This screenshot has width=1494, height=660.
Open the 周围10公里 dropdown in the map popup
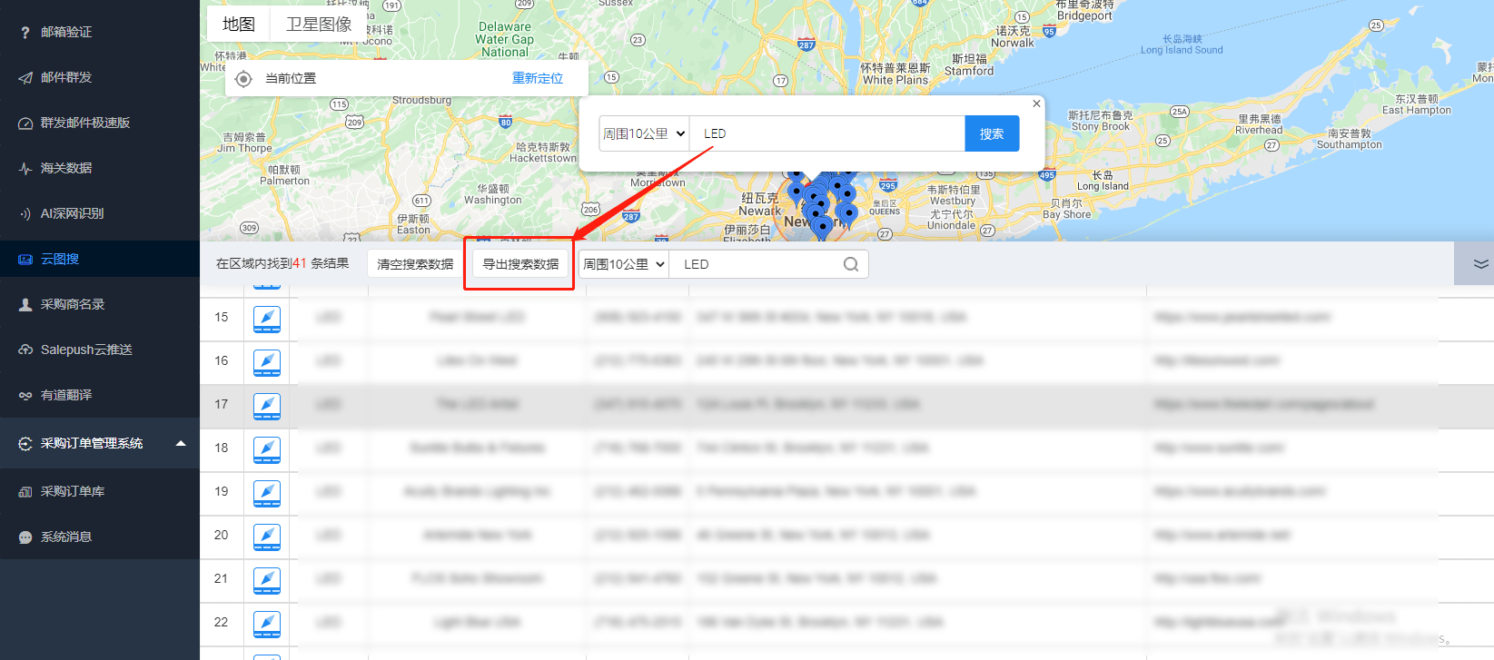tap(644, 133)
